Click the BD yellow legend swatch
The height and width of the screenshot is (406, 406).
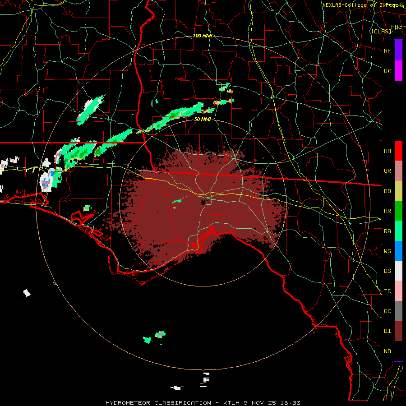coord(398,191)
